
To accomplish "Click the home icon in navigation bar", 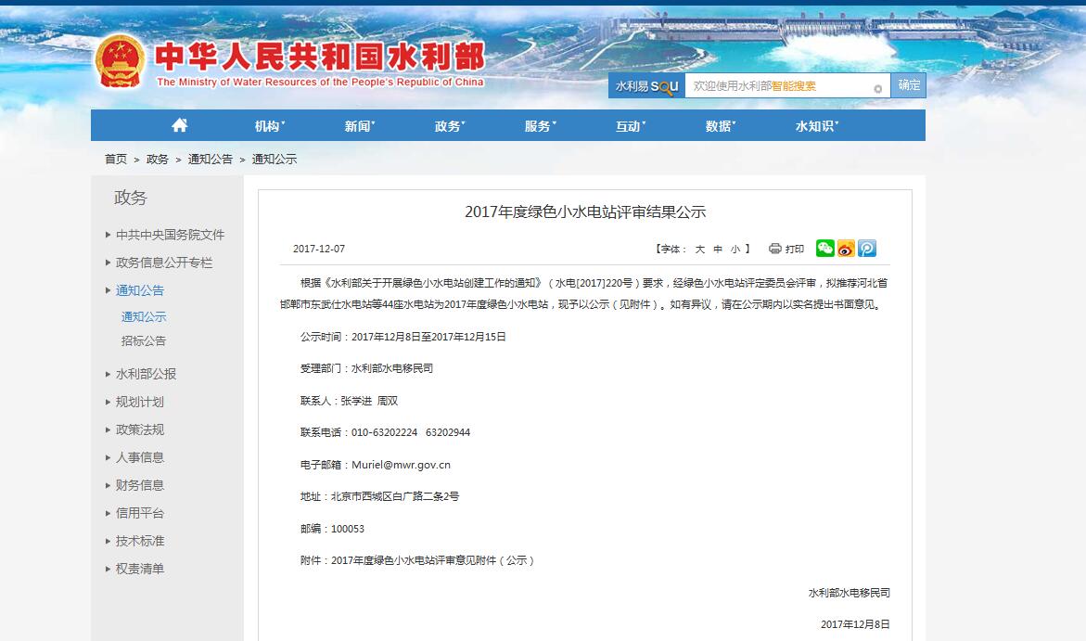I will 180,125.
